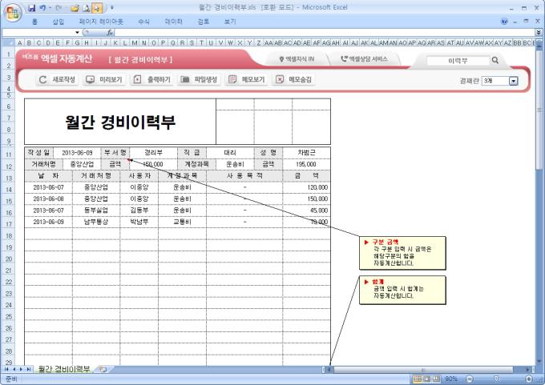The height and width of the screenshot is (385, 545).
Task: Open the 페이지 레이아웃 ribbon tab
Action: (x=101, y=22)
